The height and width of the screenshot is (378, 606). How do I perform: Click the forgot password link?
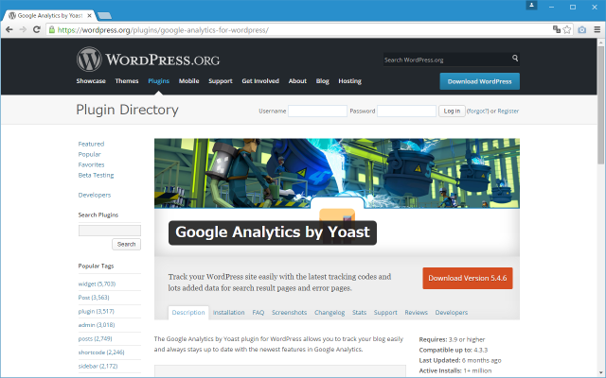tap(477, 112)
